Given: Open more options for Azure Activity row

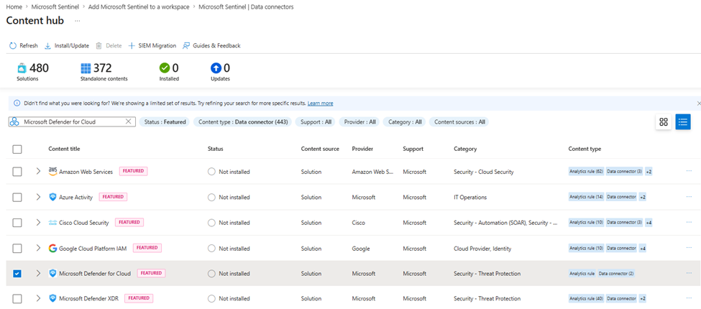Looking at the screenshot, I should (x=689, y=197).
